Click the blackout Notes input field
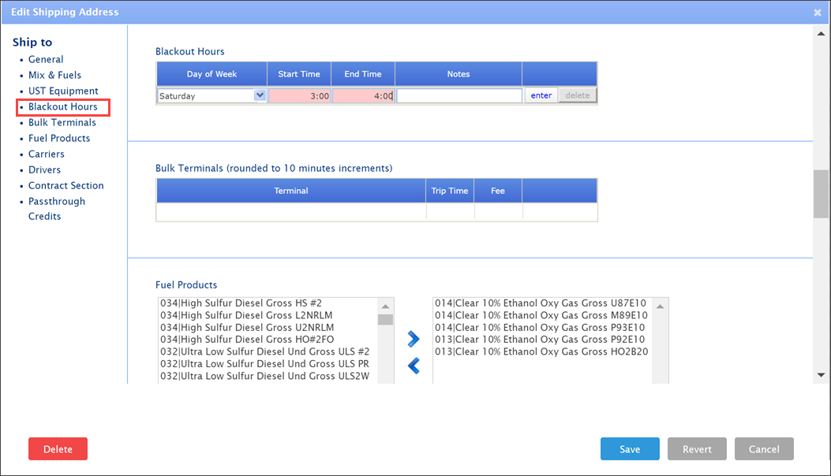This screenshot has height=476, width=831. click(x=459, y=95)
